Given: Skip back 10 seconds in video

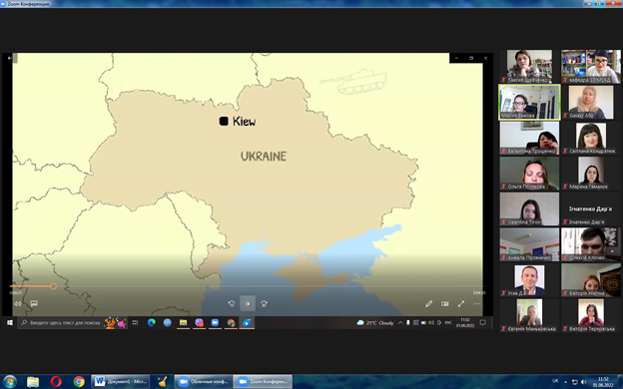Looking at the screenshot, I should click(232, 303).
